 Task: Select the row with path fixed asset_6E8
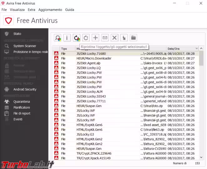pos(126,125)
